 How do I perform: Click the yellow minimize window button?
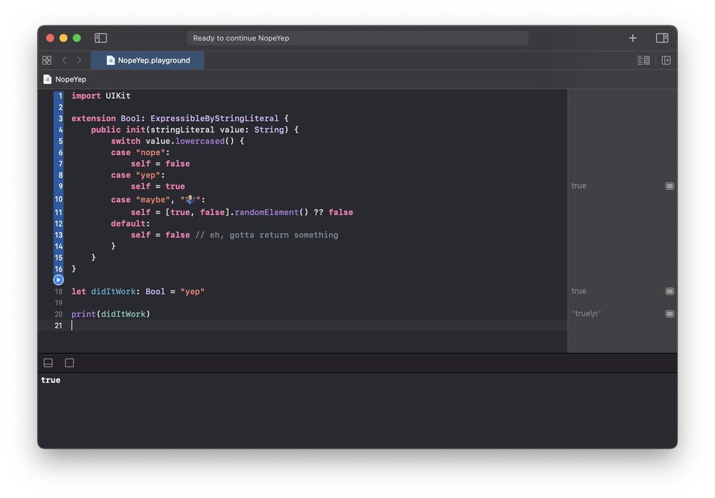tap(63, 38)
